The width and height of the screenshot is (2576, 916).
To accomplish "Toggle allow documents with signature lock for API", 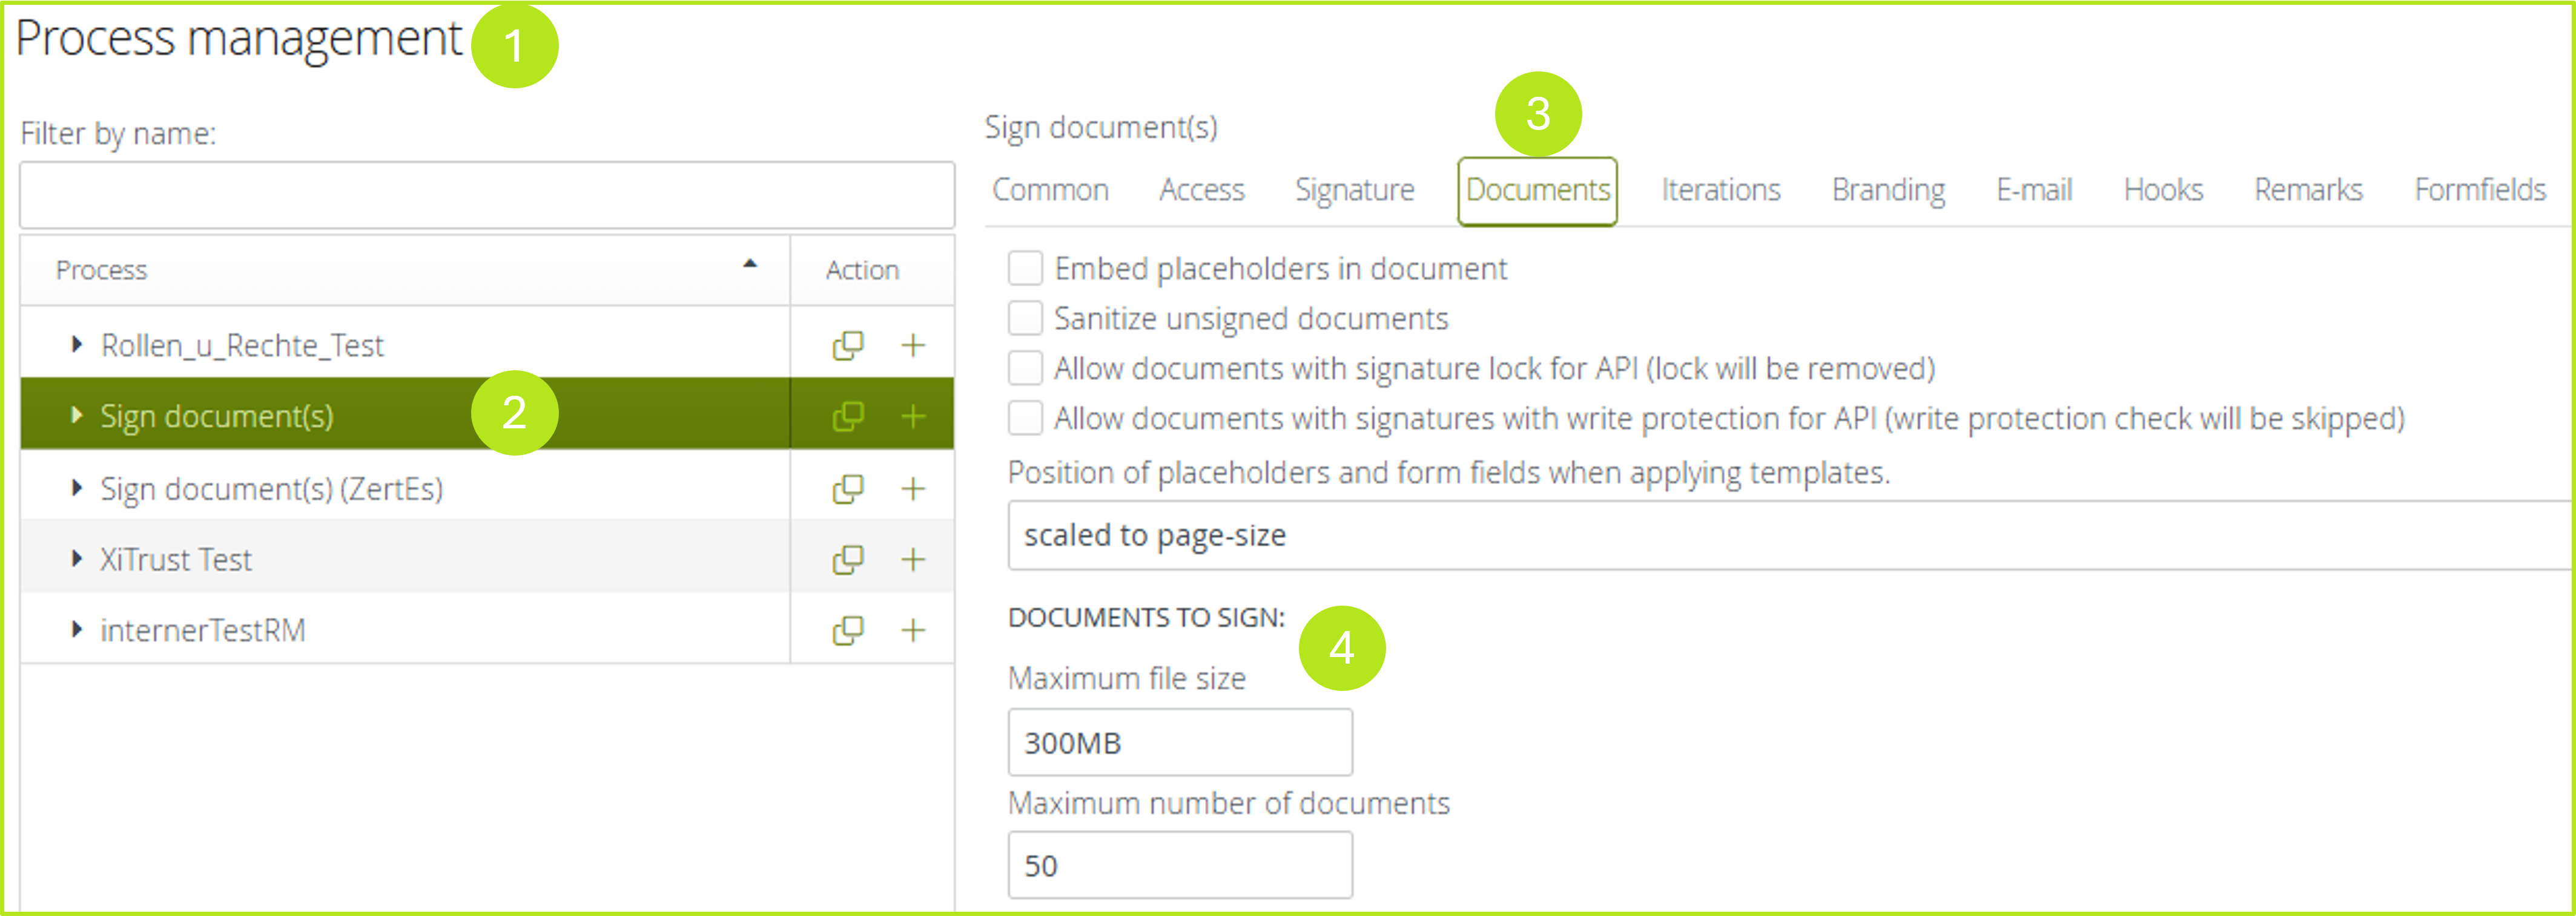I will [1025, 368].
